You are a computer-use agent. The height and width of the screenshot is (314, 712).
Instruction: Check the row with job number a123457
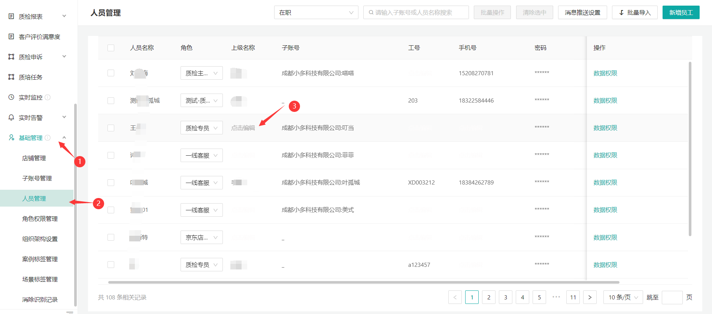tap(111, 265)
